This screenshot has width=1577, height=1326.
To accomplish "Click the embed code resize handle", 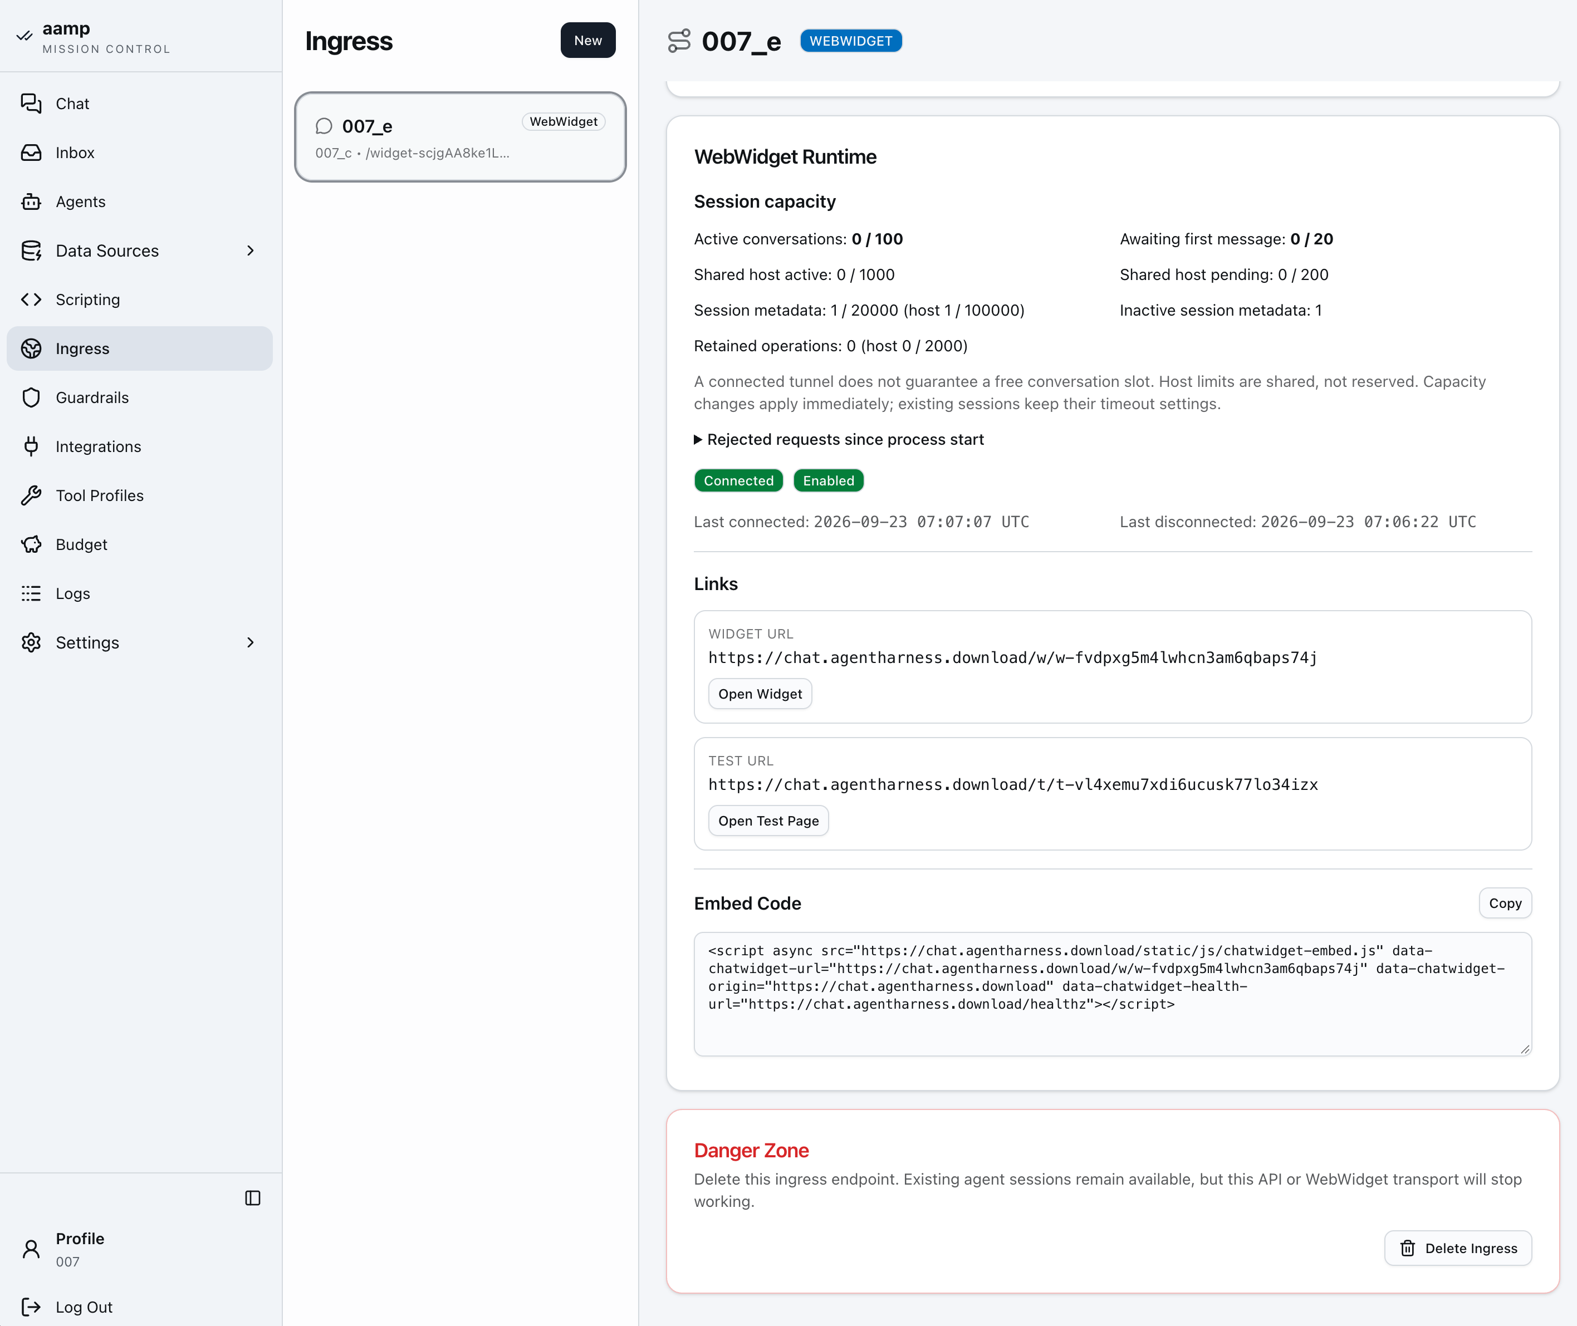I will (1524, 1049).
